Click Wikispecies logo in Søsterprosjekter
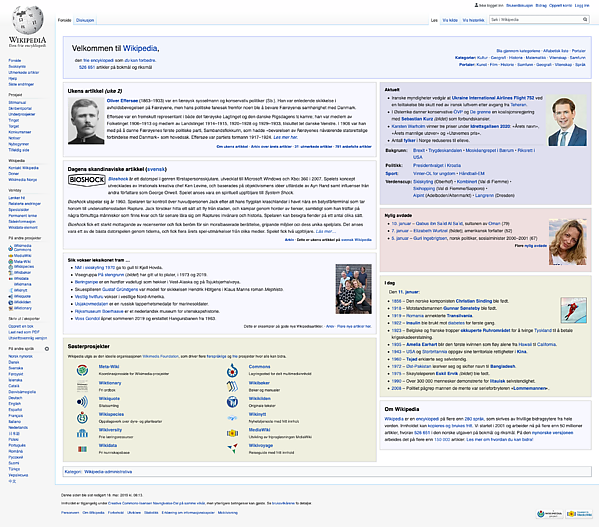599x527 pixels. click(82, 417)
